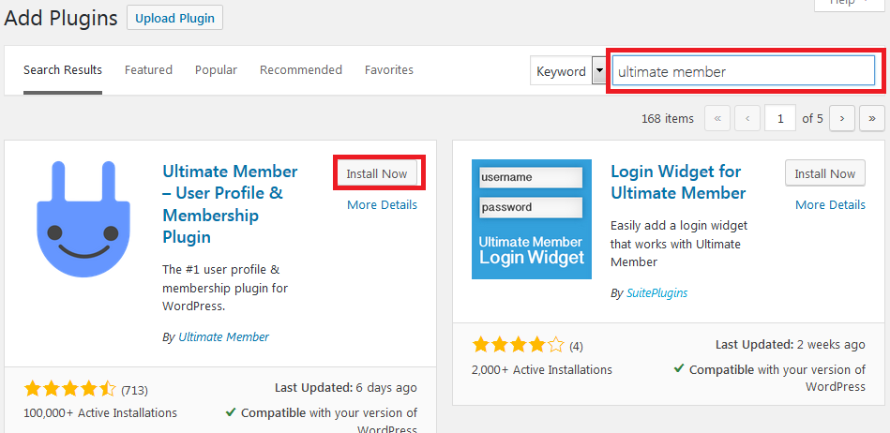Click the Add Plugins page heading
Screen dimensions: 890x433
[x=61, y=18]
